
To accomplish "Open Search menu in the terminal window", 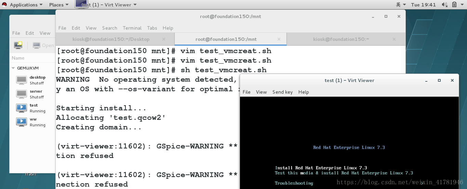I will point(109,28).
